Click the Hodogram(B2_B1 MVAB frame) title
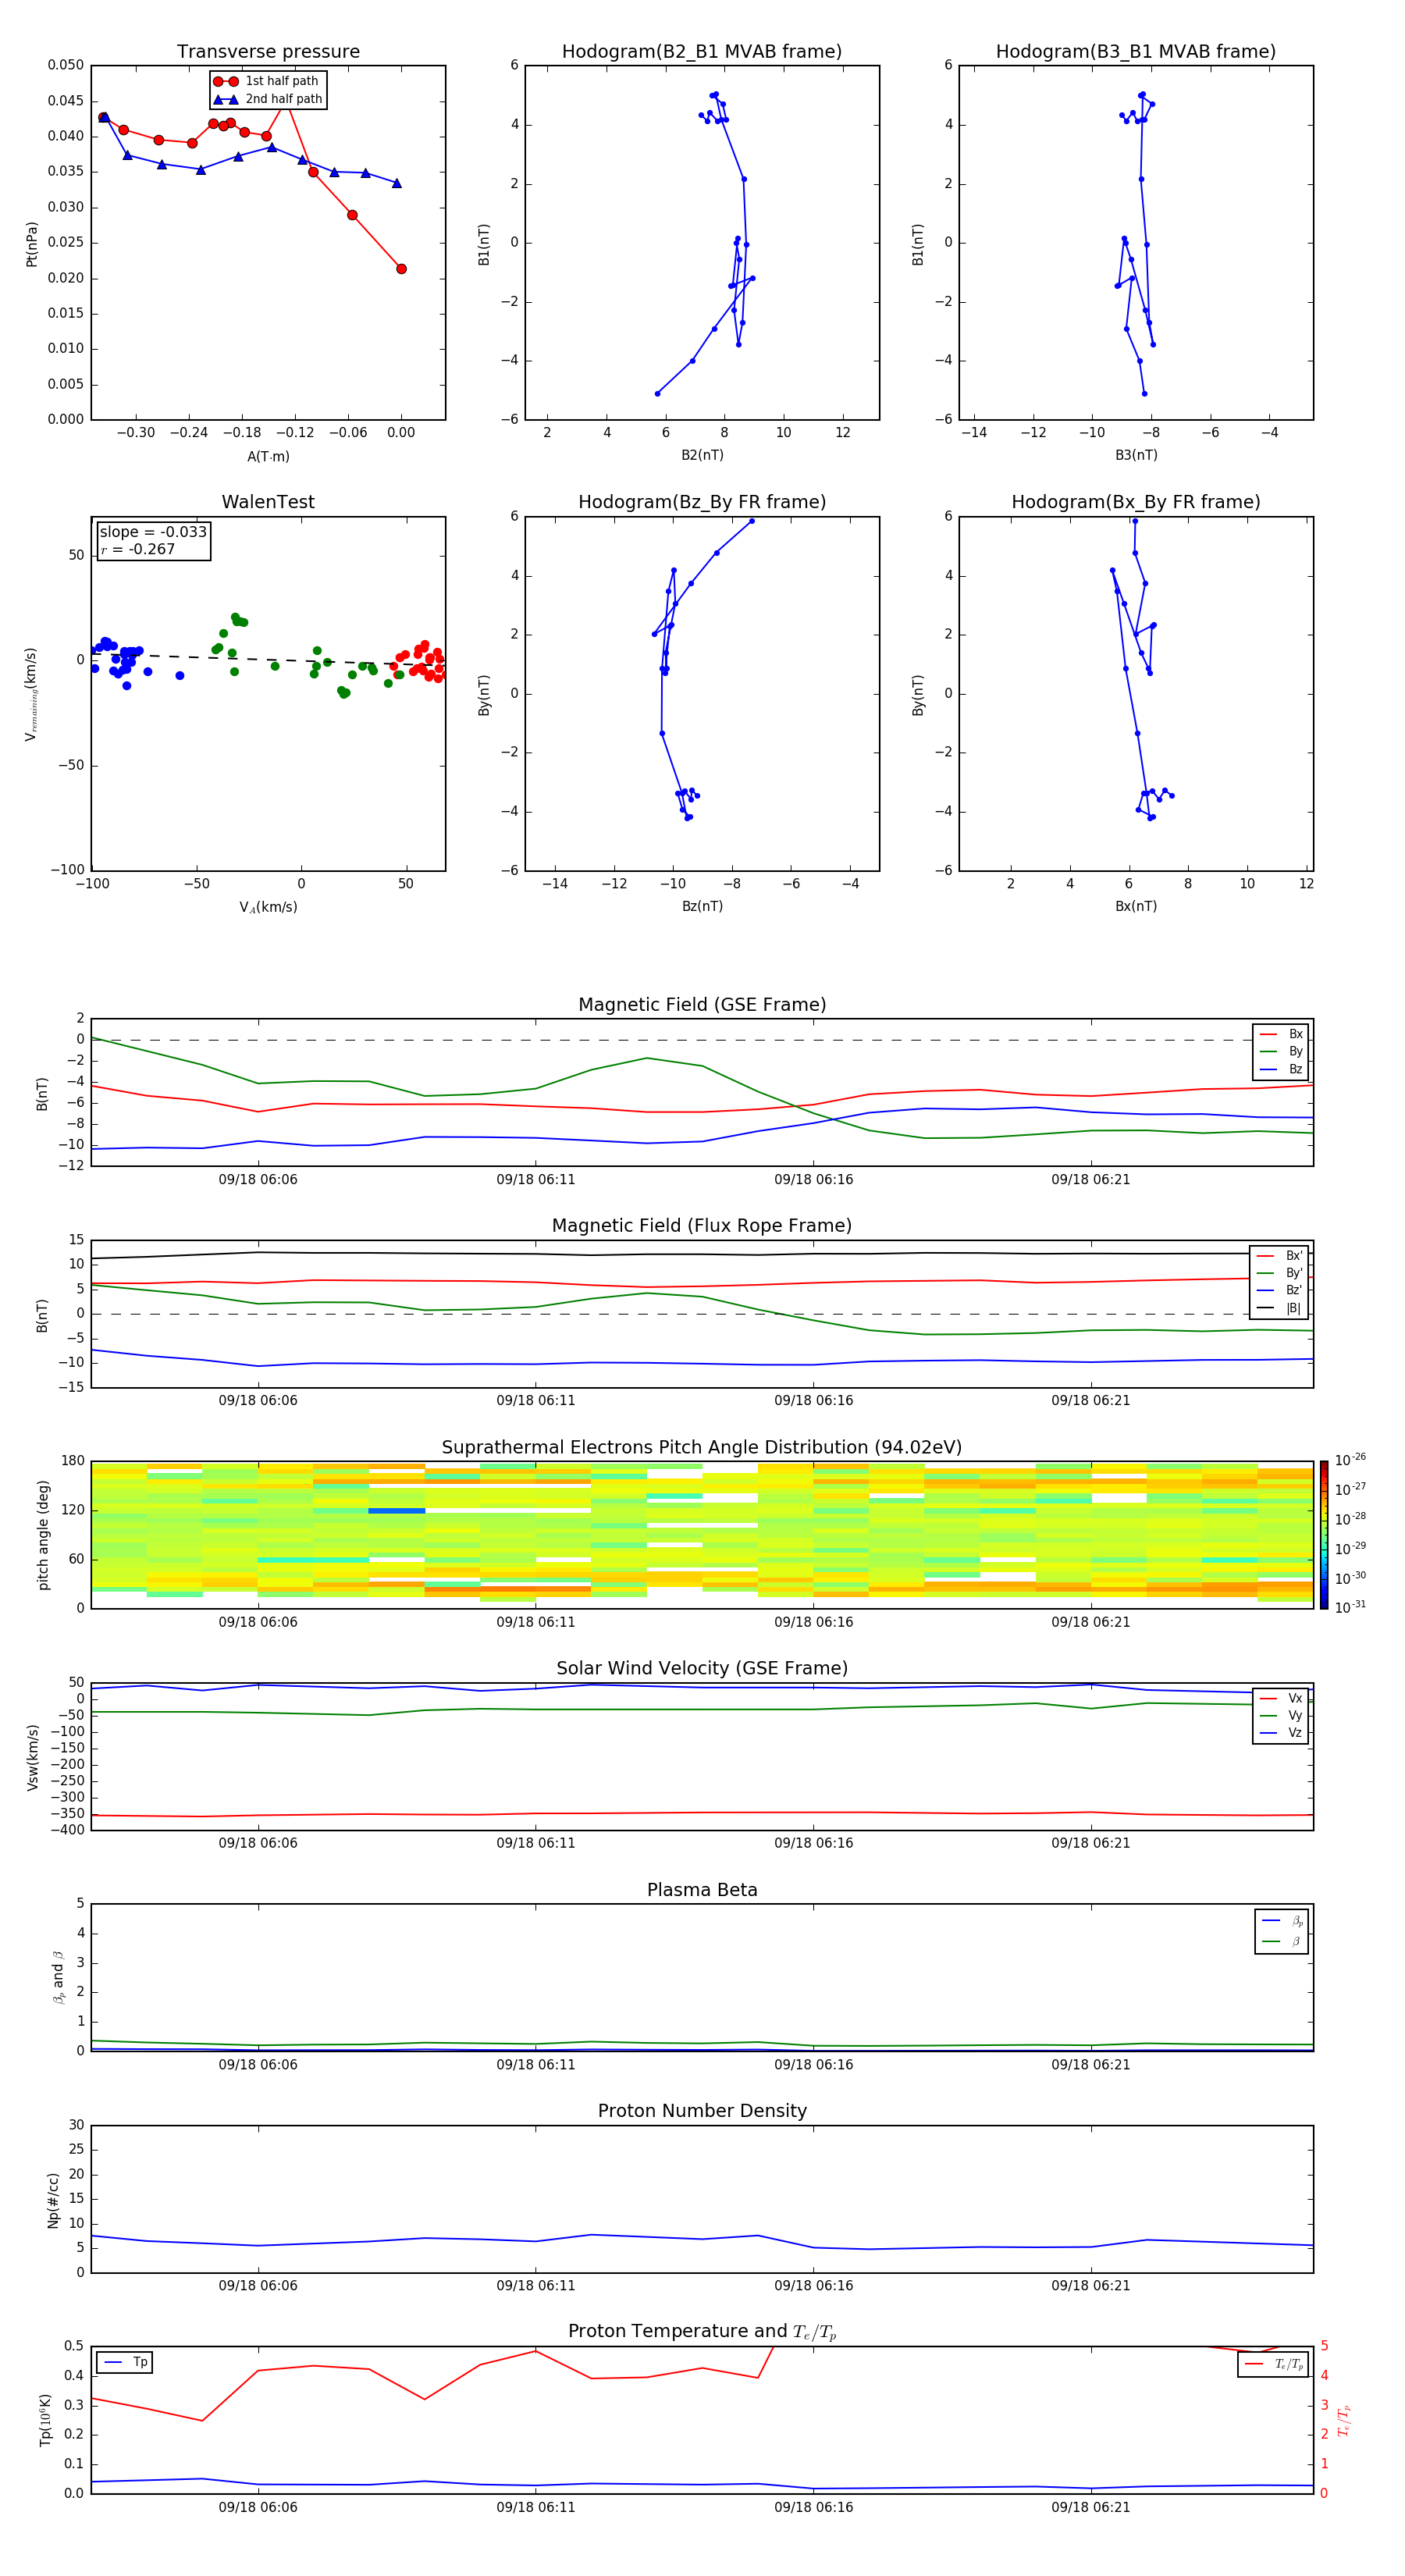 coord(702,52)
